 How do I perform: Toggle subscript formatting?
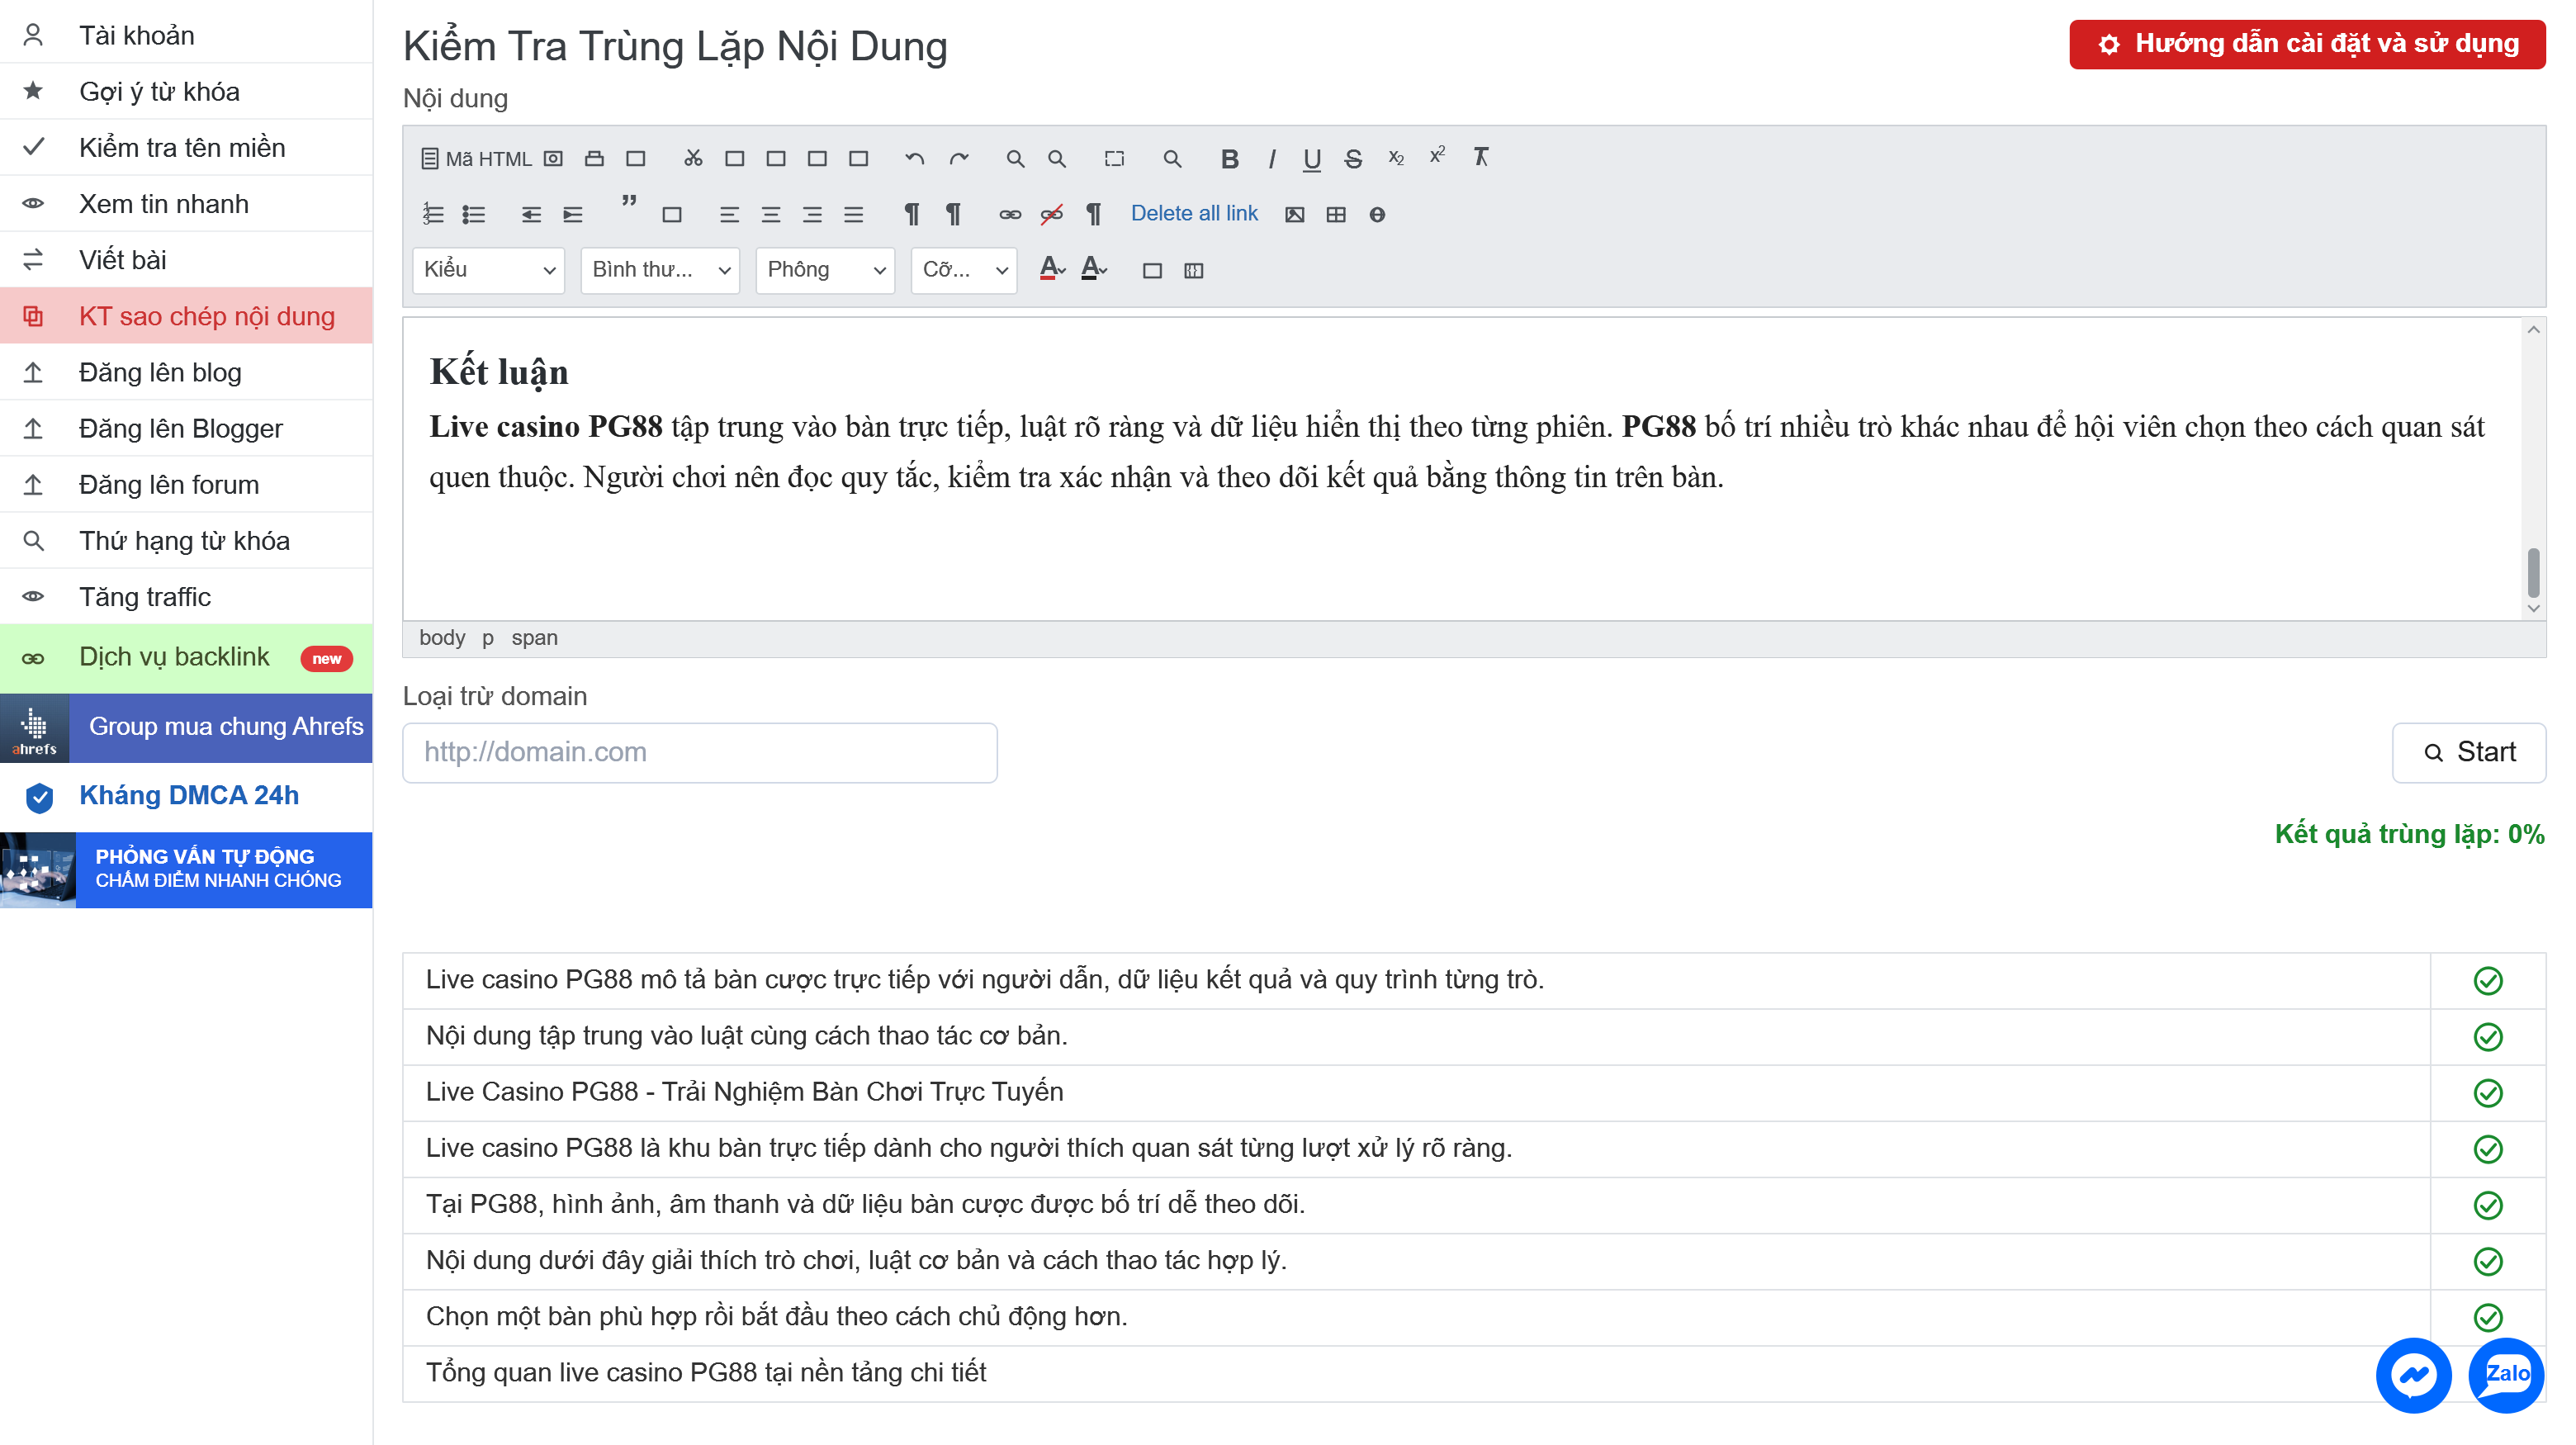1396,158
